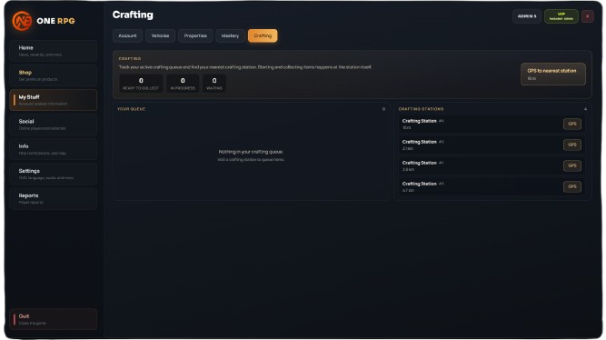
Task: Set GPS for Crafting Station #2
Action: [x=572, y=145]
